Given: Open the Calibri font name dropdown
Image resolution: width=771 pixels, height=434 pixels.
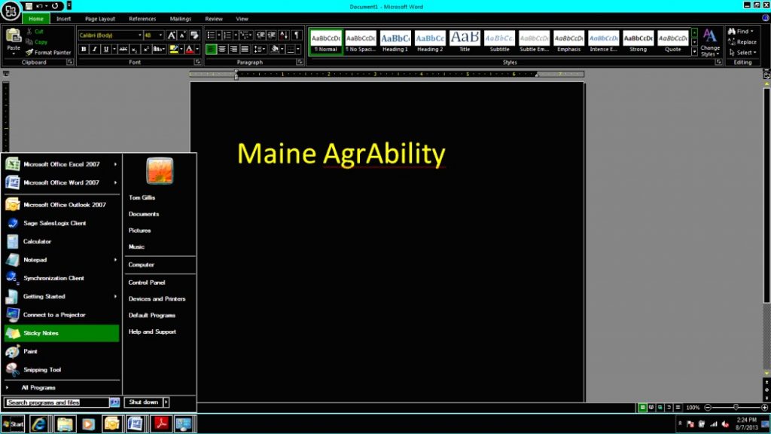Looking at the screenshot, I should tap(139, 35).
